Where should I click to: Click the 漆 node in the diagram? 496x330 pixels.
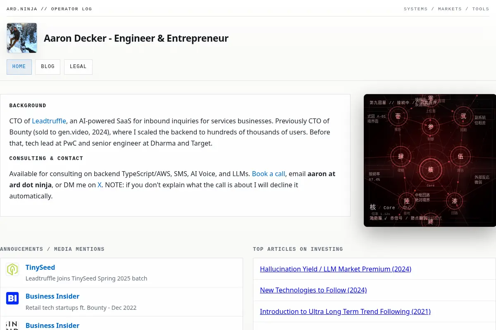[x=455, y=201]
